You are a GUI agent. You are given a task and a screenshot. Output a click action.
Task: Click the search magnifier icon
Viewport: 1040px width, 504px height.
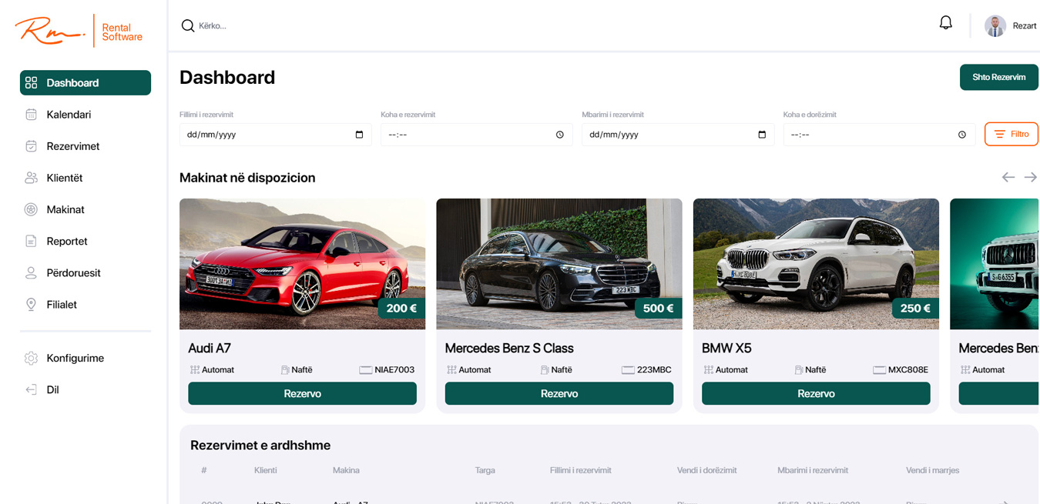[x=187, y=26]
